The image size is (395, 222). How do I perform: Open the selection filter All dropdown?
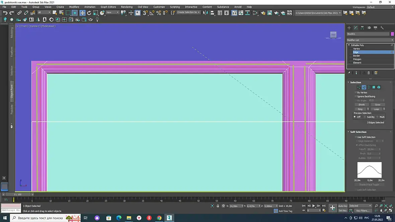[x=44, y=12]
